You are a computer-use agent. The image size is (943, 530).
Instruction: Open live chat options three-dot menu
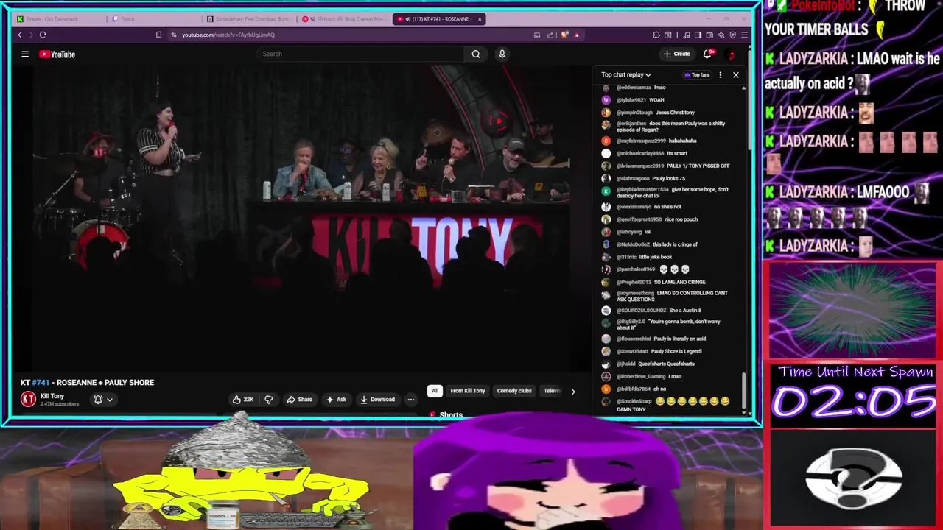pyautogui.click(x=721, y=74)
